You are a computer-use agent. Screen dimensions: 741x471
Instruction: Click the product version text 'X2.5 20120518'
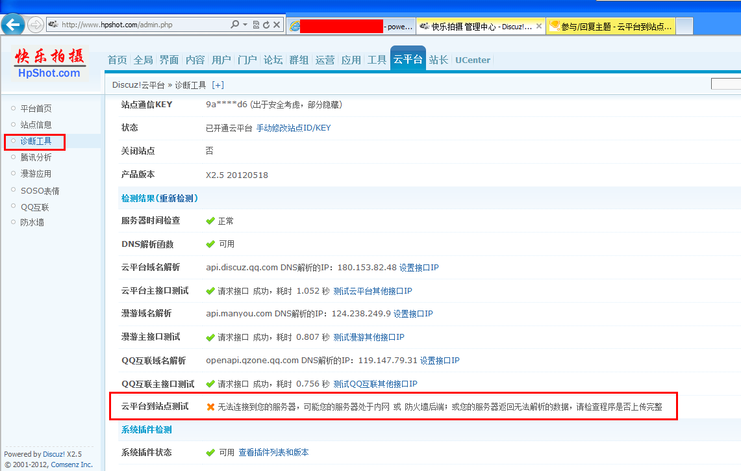(237, 175)
